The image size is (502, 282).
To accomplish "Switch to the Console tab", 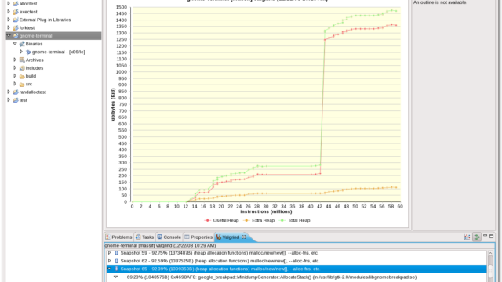I will (x=169, y=237).
